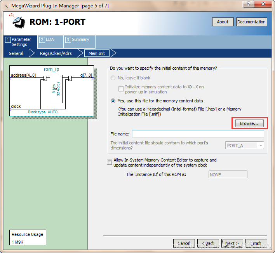
Task: Click the 'clock' port label
Action: click(16, 106)
